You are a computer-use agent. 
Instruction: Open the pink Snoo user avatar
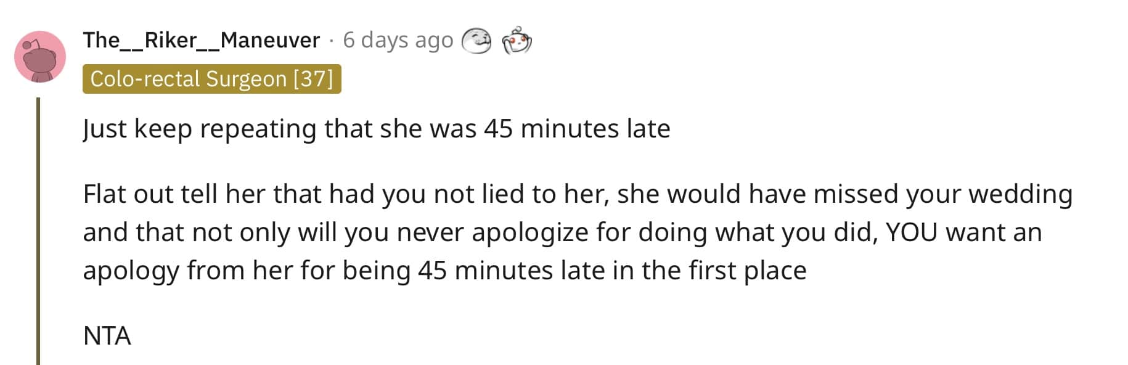point(40,57)
